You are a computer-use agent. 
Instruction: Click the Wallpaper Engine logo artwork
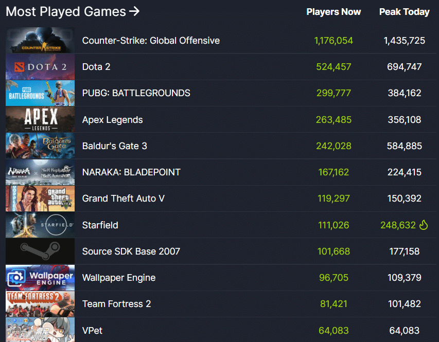[40, 277]
